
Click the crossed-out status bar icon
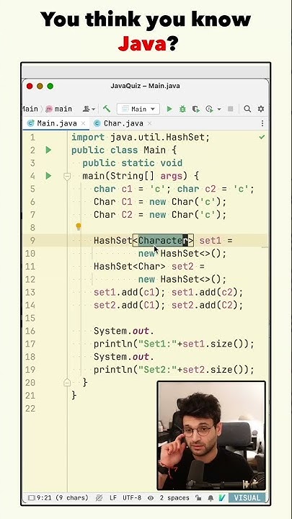click(99, 498)
